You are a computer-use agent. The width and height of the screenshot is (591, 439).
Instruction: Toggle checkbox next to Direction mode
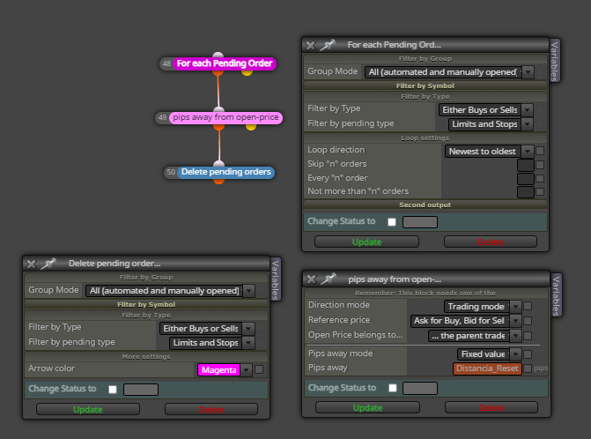coord(528,306)
